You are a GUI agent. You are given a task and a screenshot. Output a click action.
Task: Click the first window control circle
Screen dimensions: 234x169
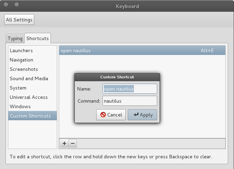coord(6,4)
